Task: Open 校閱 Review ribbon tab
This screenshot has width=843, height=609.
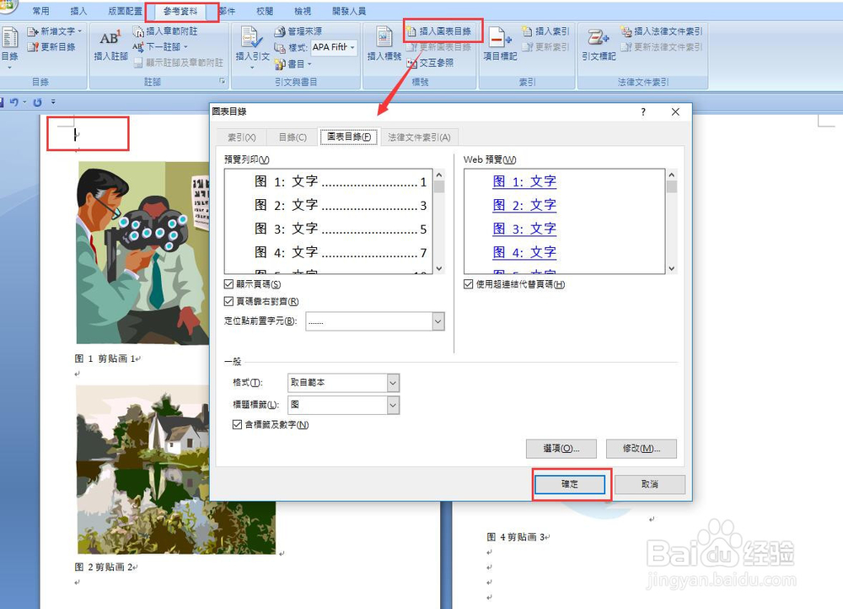Action: click(265, 11)
